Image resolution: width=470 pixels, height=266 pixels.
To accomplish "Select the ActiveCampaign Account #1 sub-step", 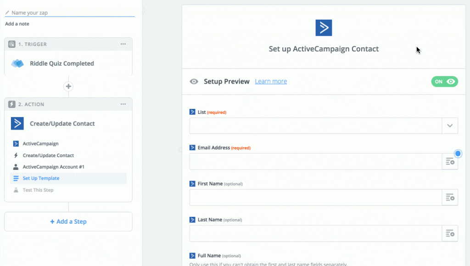I will (x=53, y=167).
